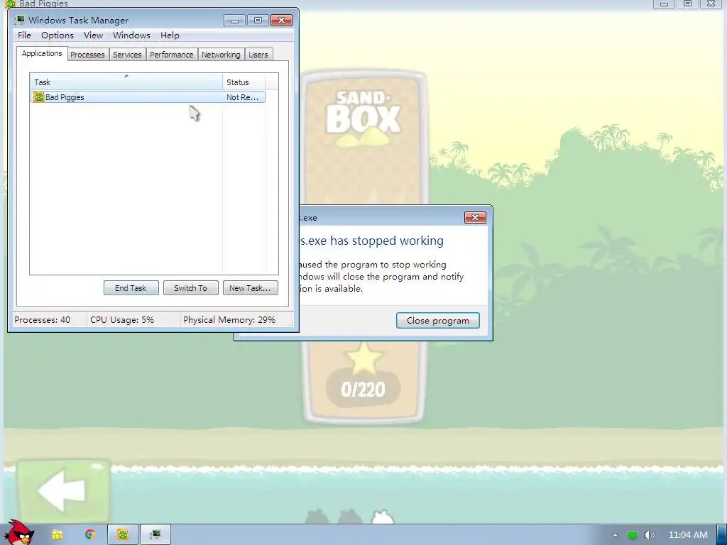Screen dimensions: 727x545
Task: Show hidden tray icons arrow
Action: (x=615, y=535)
